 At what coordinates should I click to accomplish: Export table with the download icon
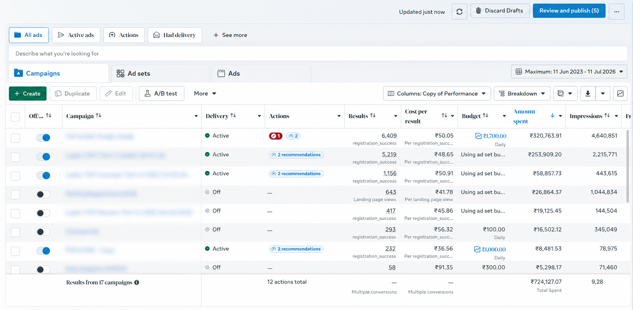(x=588, y=94)
